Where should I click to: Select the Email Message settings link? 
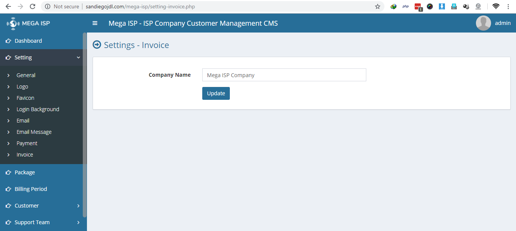(x=34, y=132)
